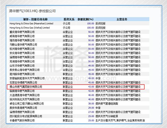The height and width of the screenshot is (128, 167).
Task: Click the 38.00 value for 卓佳公用工程
Action: (91, 104)
